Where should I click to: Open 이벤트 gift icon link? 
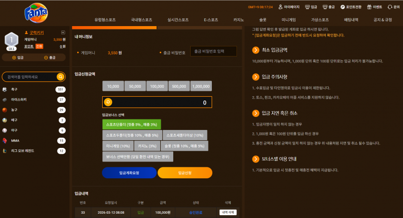coord(375,7)
